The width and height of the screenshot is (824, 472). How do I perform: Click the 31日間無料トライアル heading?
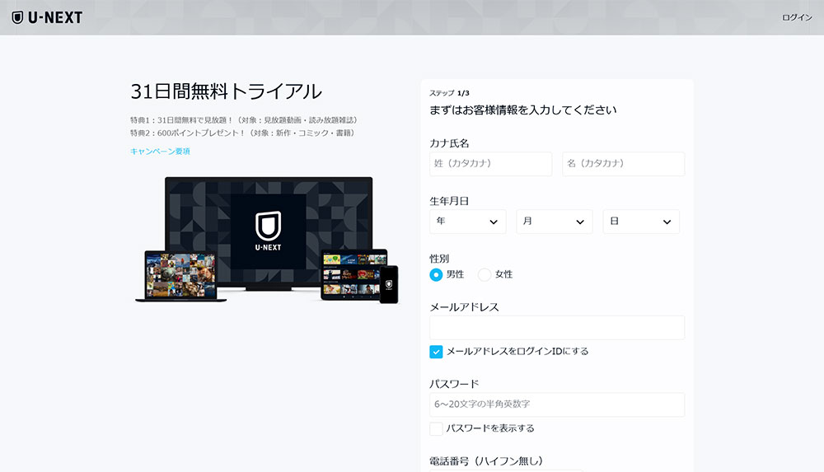click(x=226, y=91)
